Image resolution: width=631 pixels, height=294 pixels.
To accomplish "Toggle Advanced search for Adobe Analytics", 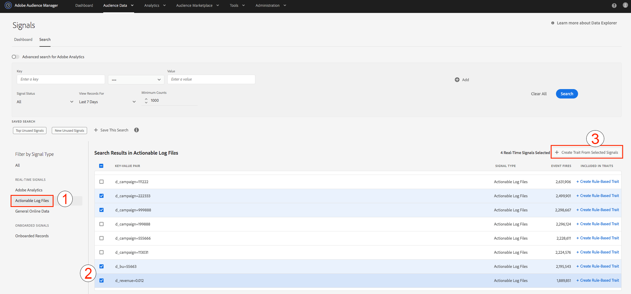I will [x=16, y=57].
